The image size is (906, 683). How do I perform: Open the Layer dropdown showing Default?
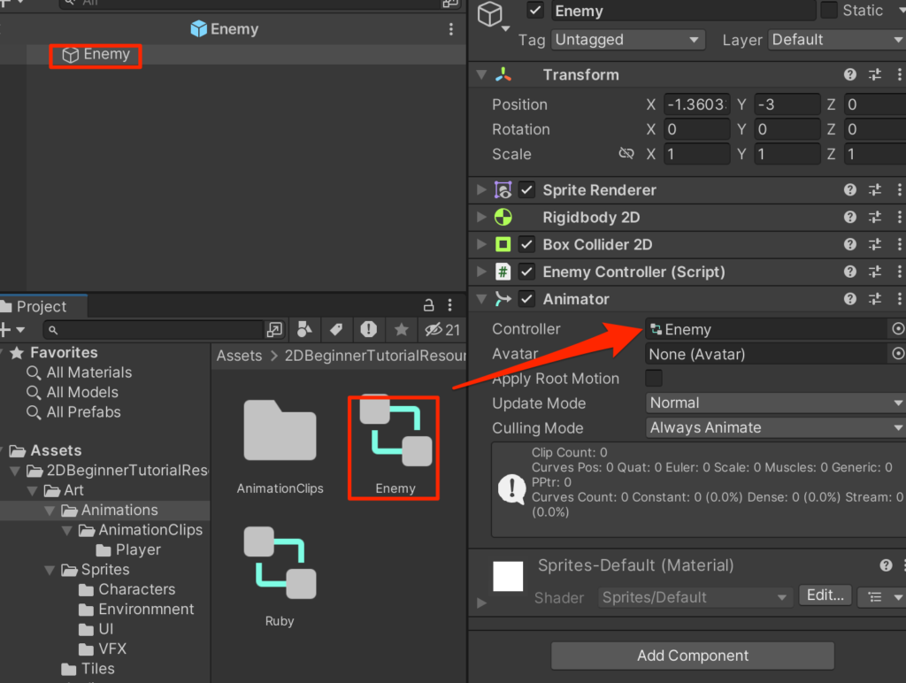(x=837, y=40)
